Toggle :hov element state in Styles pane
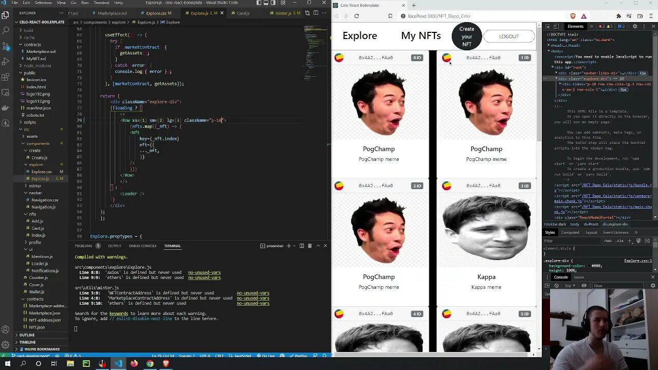The height and width of the screenshot is (370, 658). [x=608, y=240]
